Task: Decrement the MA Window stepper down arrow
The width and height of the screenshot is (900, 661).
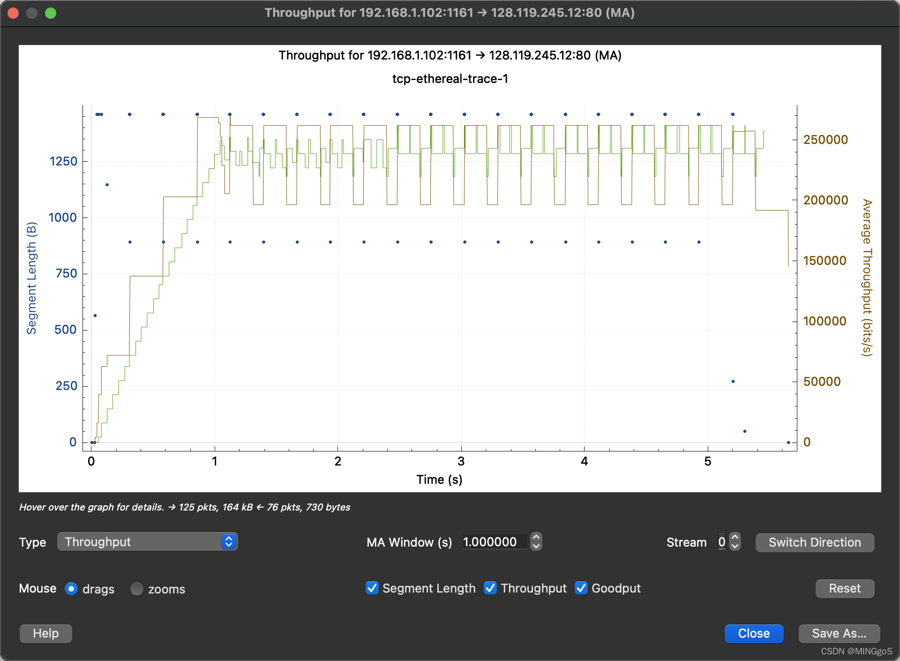Action: (x=536, y=547)
